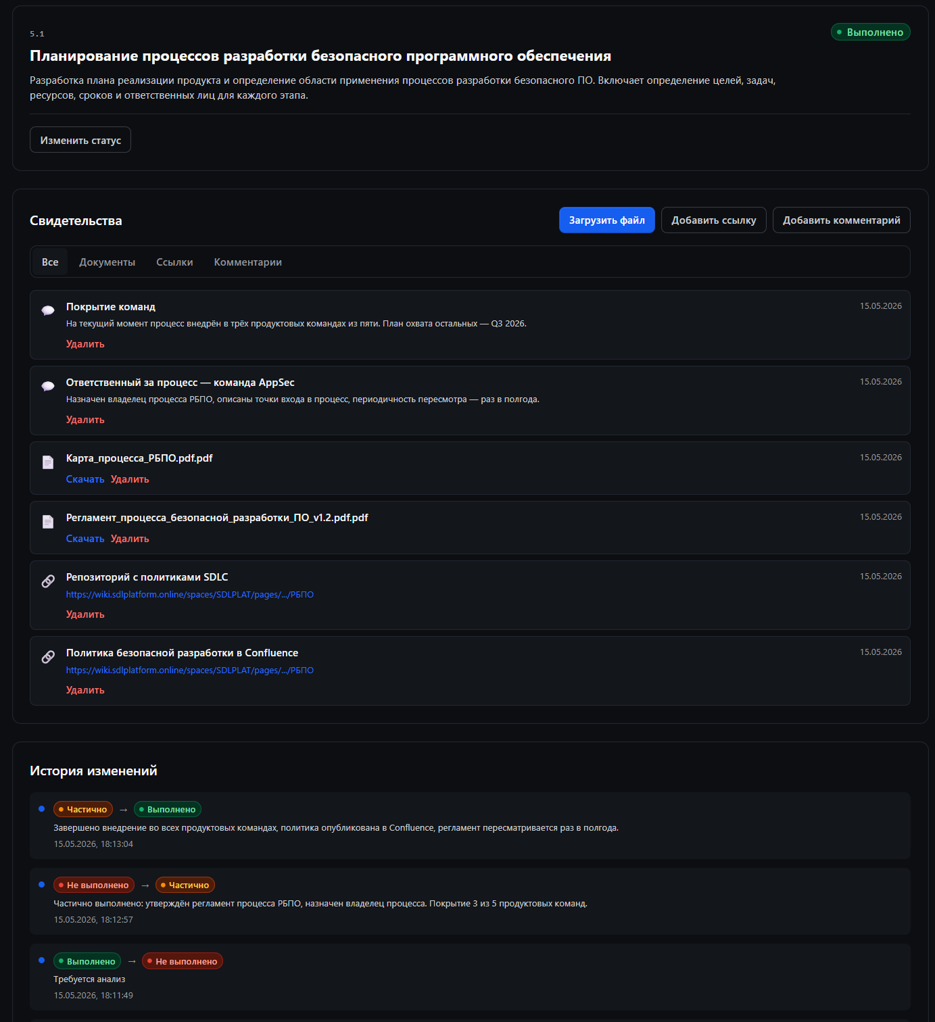935x1022 pixels.
Task: Click the Частично badge in latest history entry
Action: pyautogui.click(x=83, y=809)
